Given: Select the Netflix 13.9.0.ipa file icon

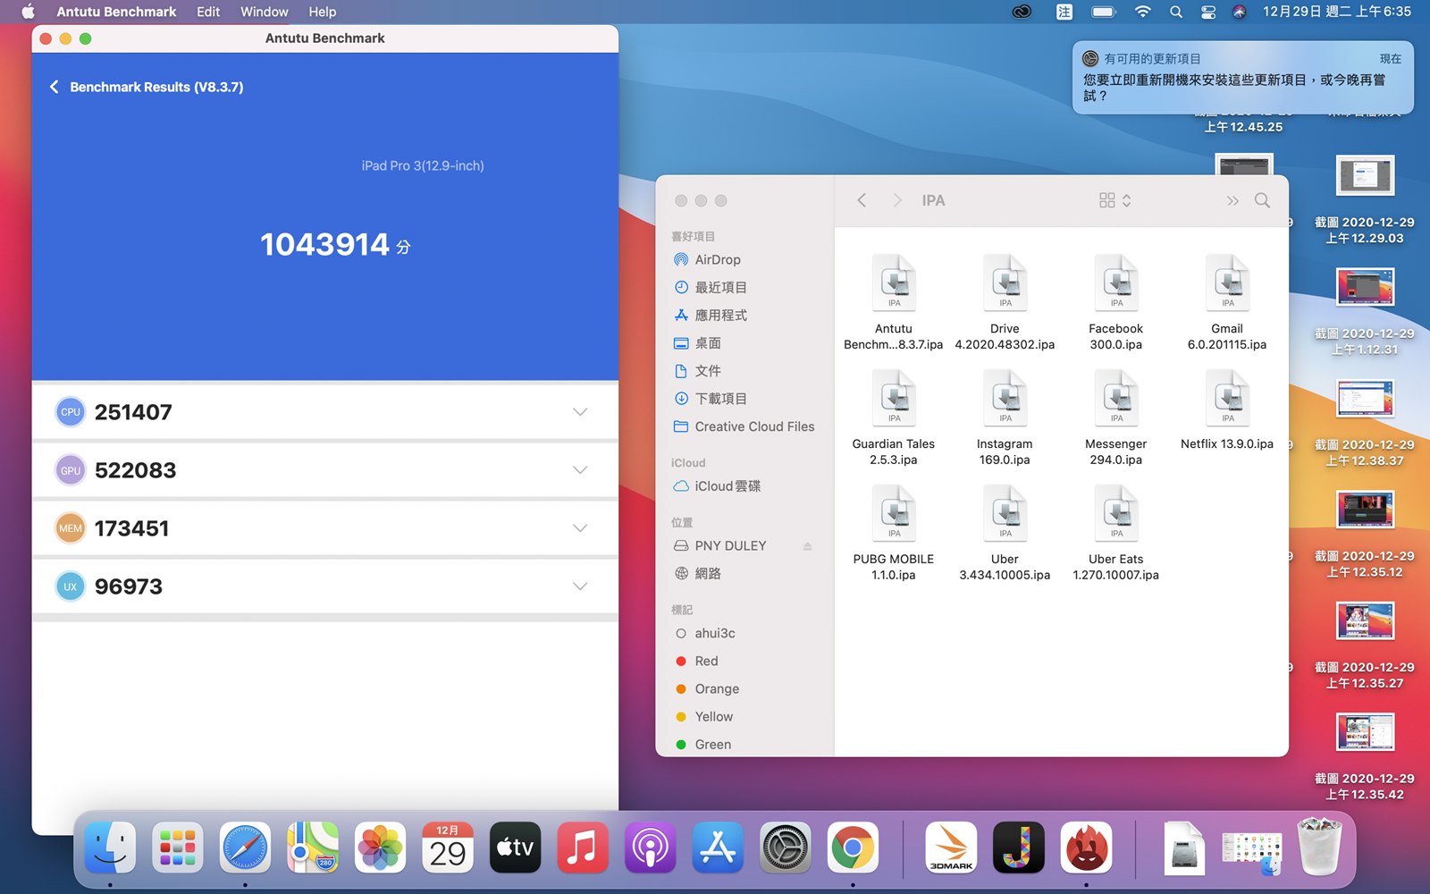Looking at the screenshot, I should point(1226,398).
